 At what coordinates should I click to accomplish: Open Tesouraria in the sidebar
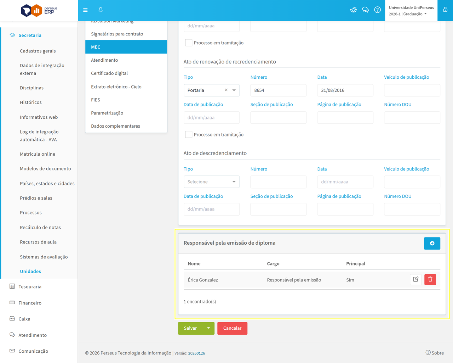tap(30, 287)
